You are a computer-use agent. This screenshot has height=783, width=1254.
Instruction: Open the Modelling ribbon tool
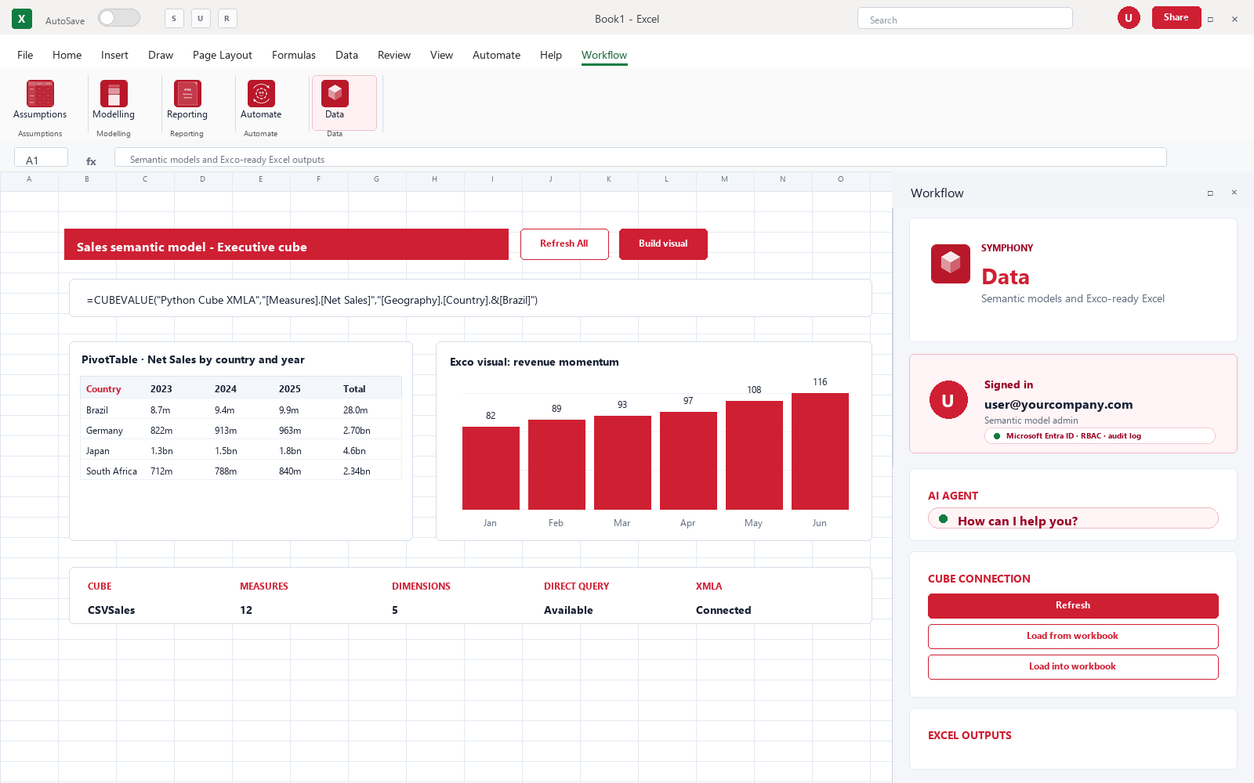point(114,100)
